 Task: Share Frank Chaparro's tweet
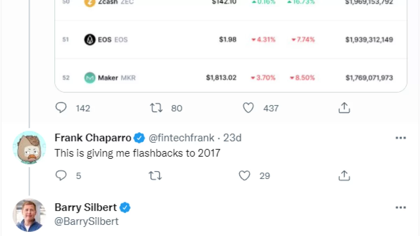(344, 176)
